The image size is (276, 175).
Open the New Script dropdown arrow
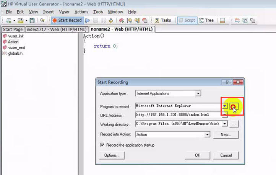tap(14, 20)
